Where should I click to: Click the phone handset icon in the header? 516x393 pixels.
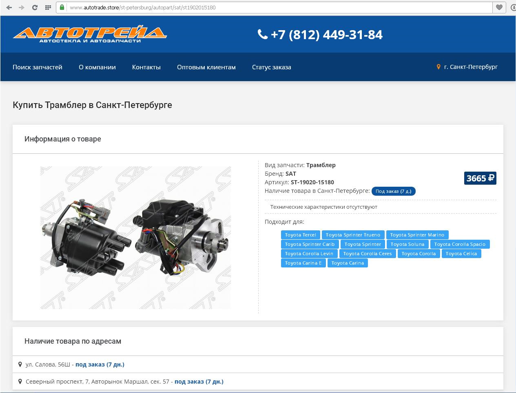pyautogui.click(x=263, y=34)
